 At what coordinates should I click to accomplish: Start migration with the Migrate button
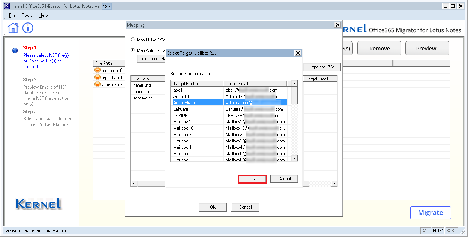coord(430,213)
